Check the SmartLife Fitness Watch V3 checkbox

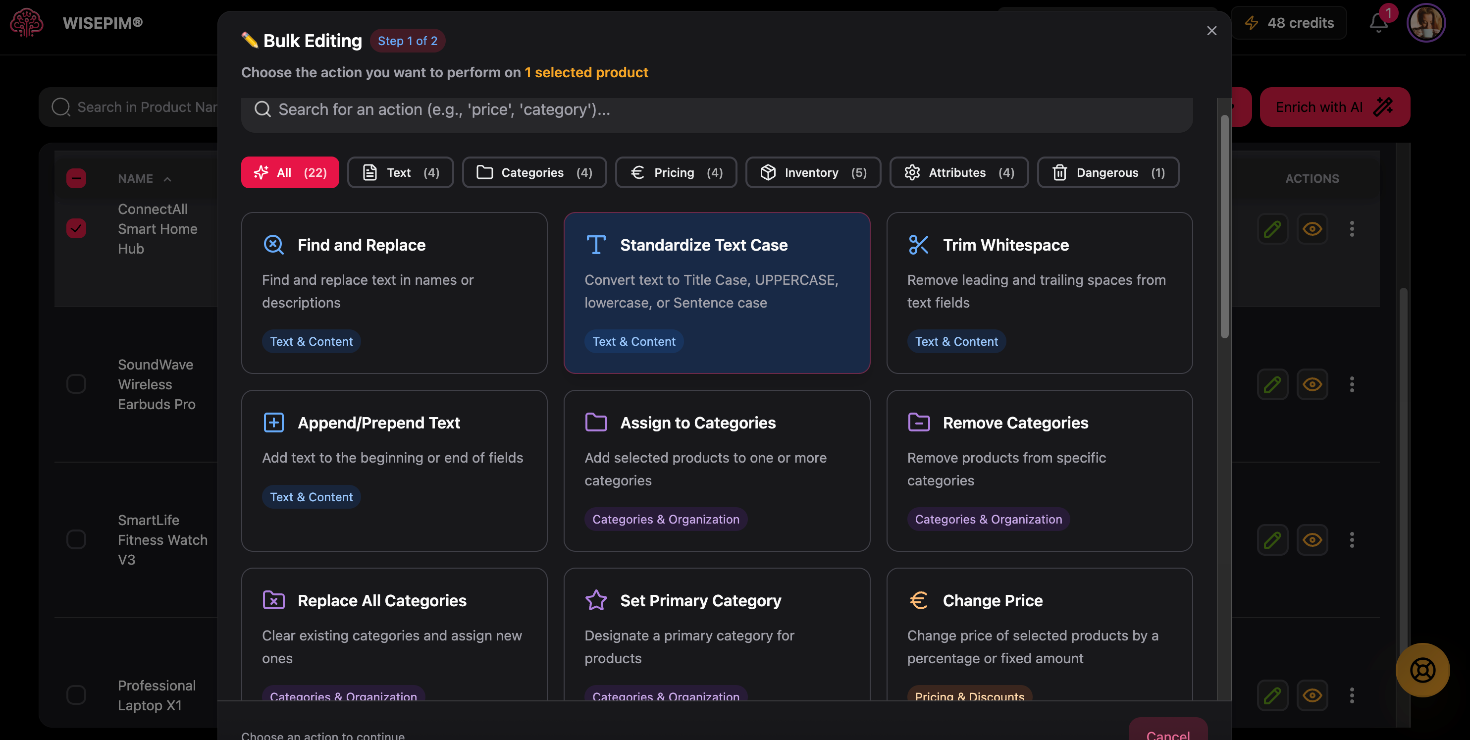pyautogui.click(x=76, y=540)
